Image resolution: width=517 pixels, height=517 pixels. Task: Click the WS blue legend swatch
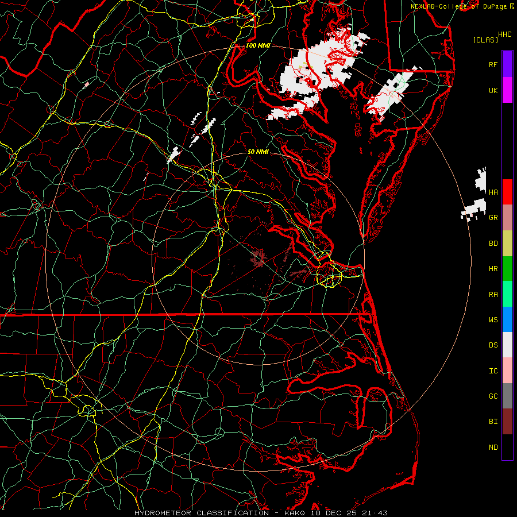pos(507,319)
